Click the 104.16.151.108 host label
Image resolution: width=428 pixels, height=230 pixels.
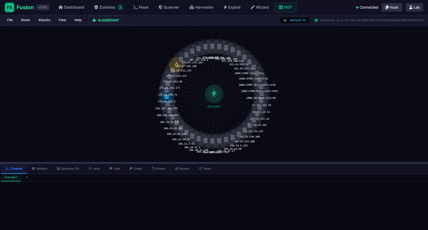coord(244,142)
